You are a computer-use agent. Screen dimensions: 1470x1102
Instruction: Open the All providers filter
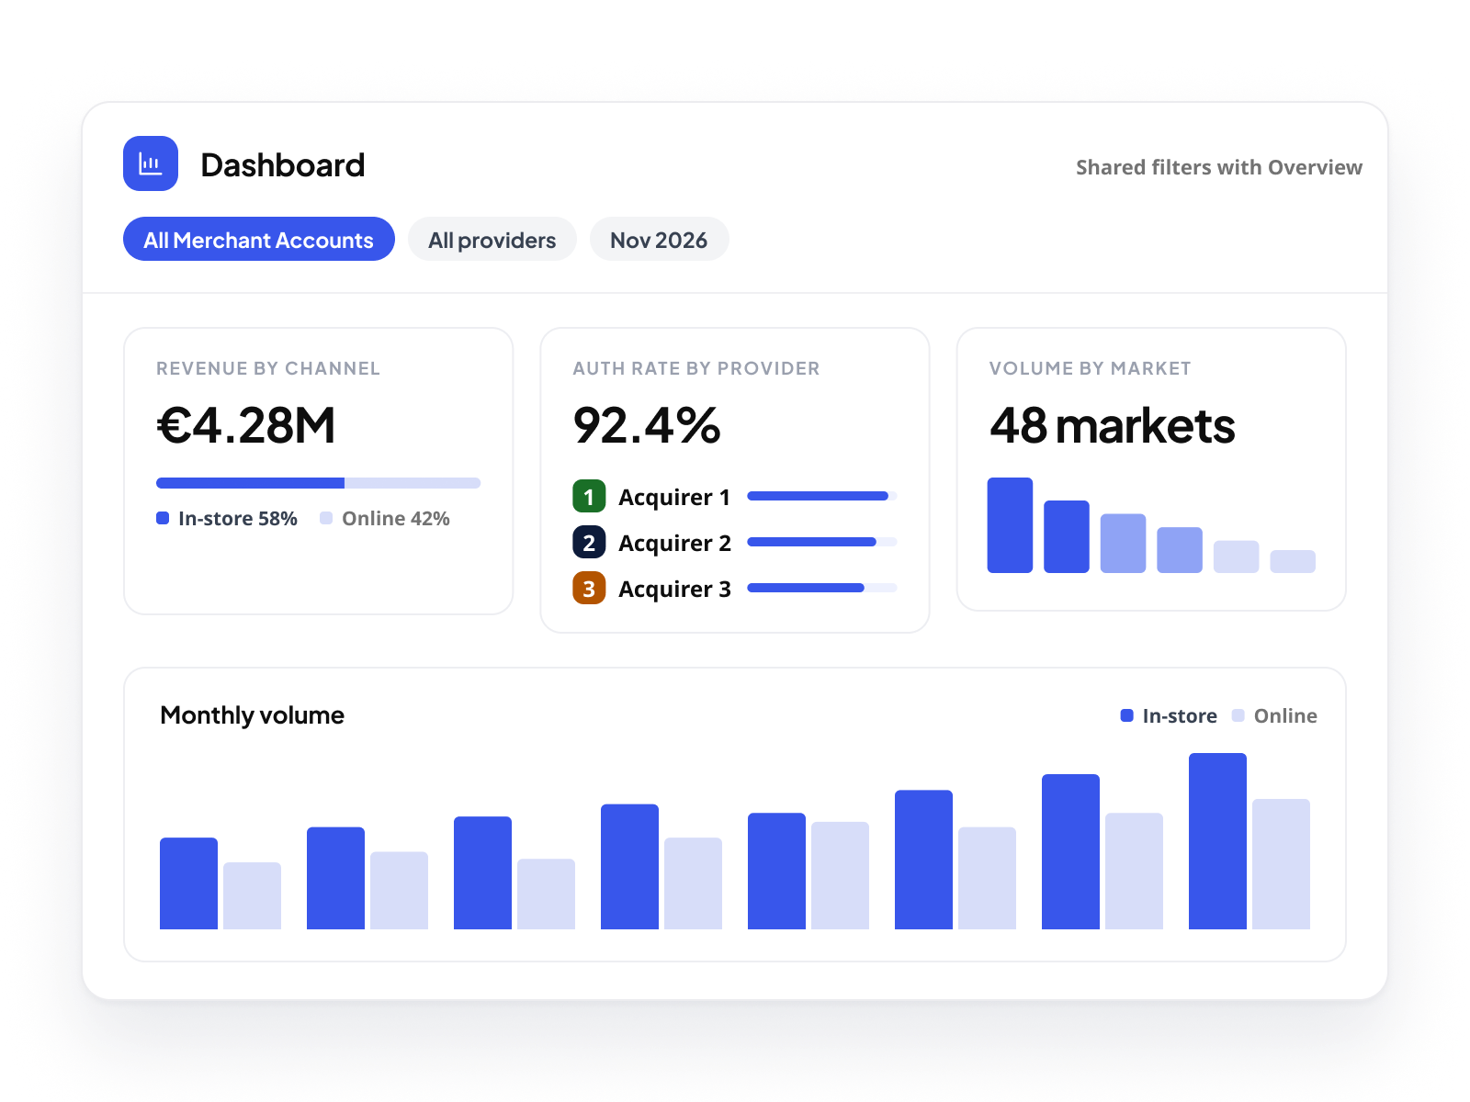[492, 239]
